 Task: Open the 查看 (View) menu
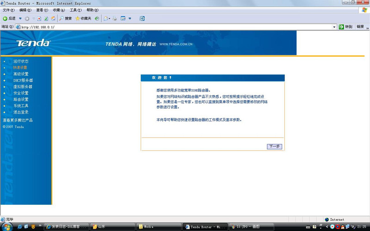point(42,10)
